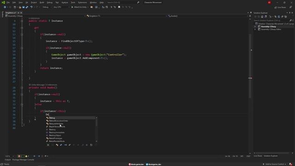Open the Project menu
This screenshot has height=166, width=295.
34,3
